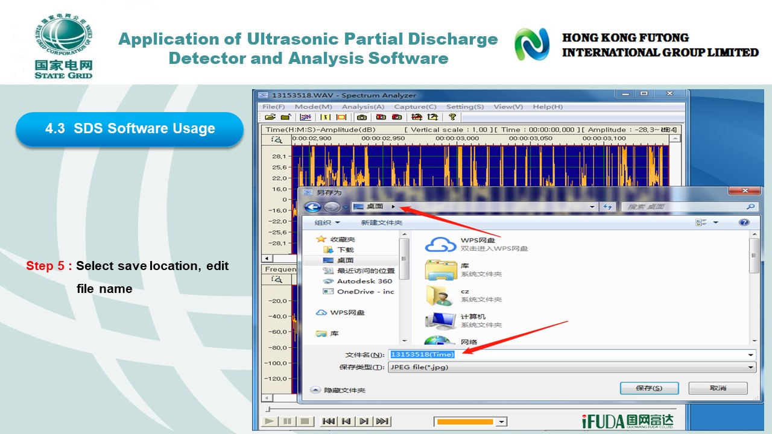Select Autodesk 360 in the sidebar
772x434 pixels.
[364, 281]
